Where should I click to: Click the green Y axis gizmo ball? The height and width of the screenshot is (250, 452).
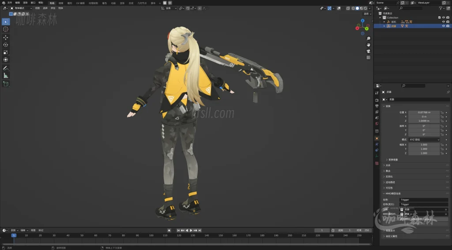tap(367, 29)
